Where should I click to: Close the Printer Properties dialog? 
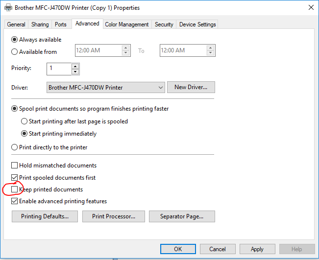click(311, 7)
